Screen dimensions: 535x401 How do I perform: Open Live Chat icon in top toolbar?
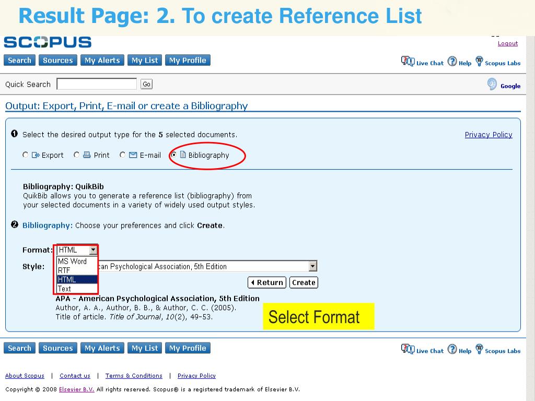click(408, 62)
